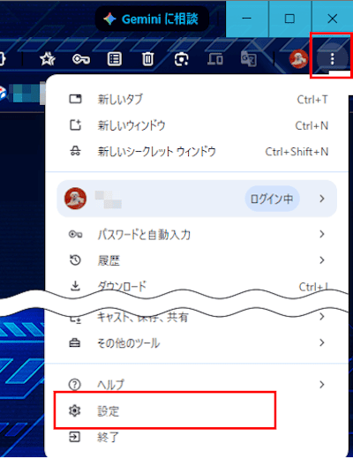Viewport: 353px width, 459px height.
Task: Select 新しいウィンドウ menu item
Action: 197,125
